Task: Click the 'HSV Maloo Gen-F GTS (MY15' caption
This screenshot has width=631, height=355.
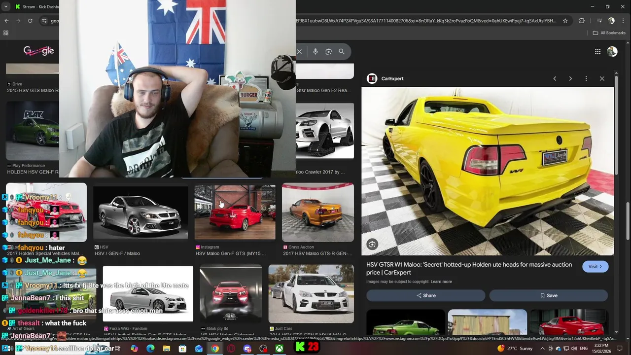Action: click(x=230, y=253)
